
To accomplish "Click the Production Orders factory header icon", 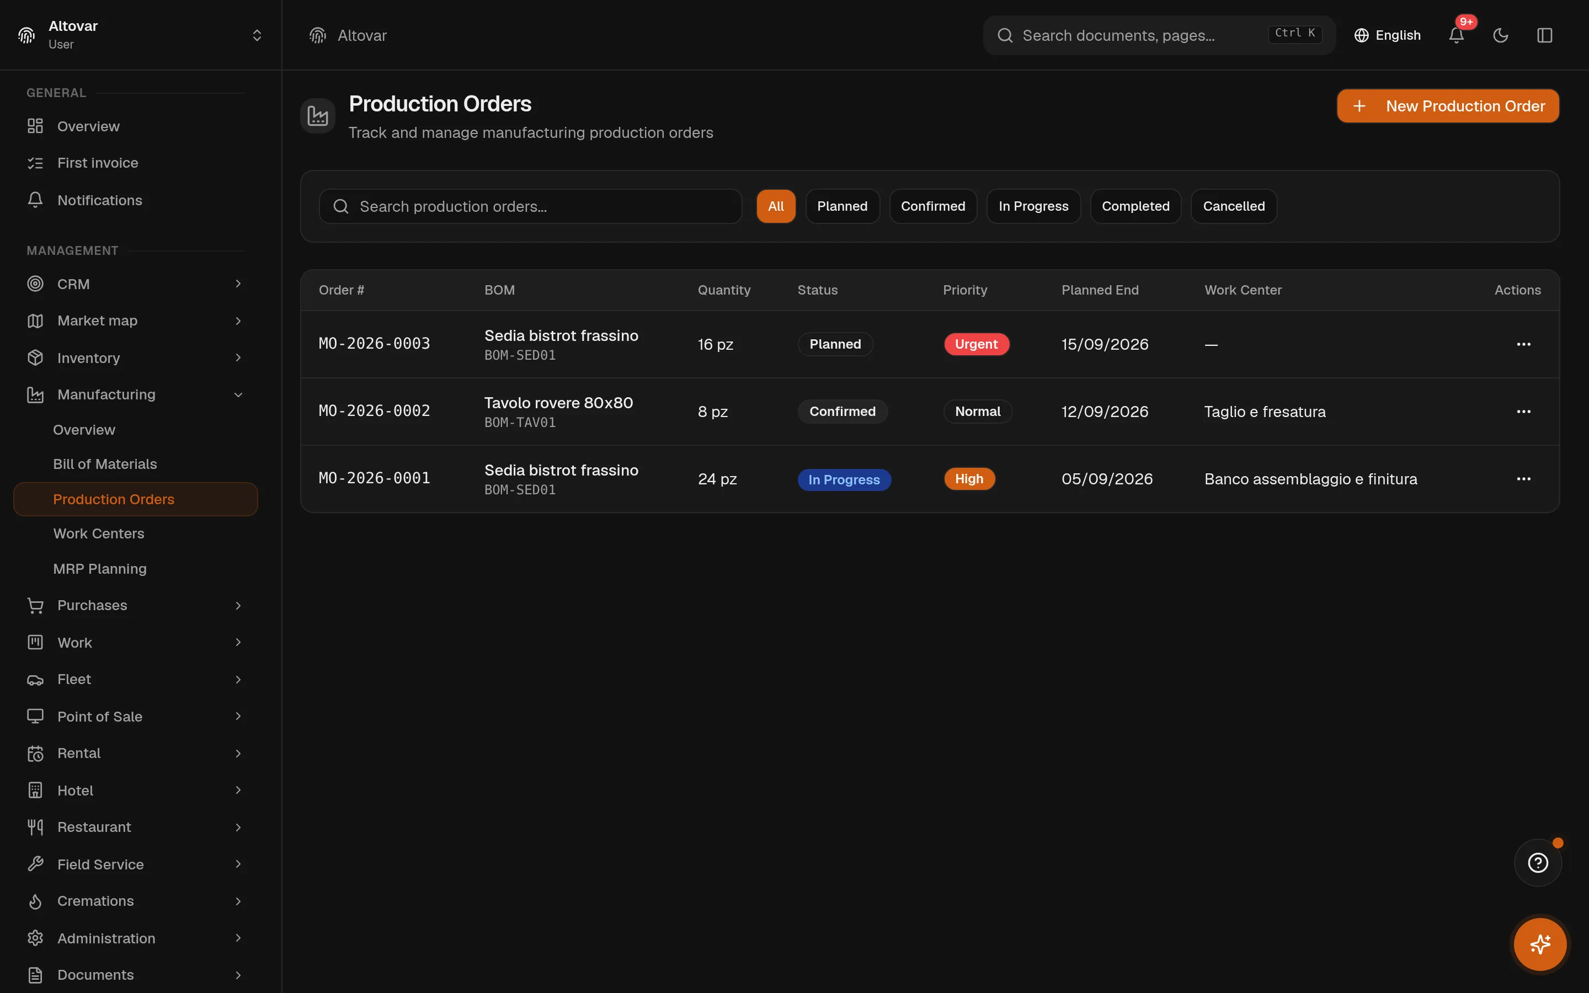I will tap(318, 116).
